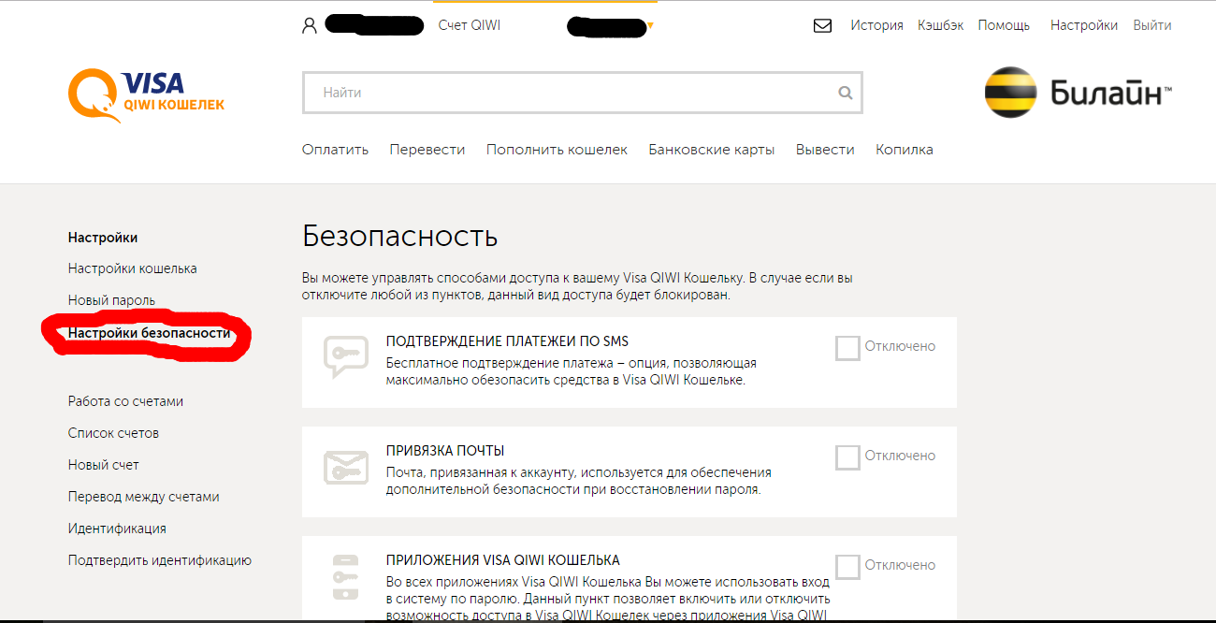Screen dimensions: 1216x623
Task: Open the Перевести menu item
Action: [x=427, y=150]
